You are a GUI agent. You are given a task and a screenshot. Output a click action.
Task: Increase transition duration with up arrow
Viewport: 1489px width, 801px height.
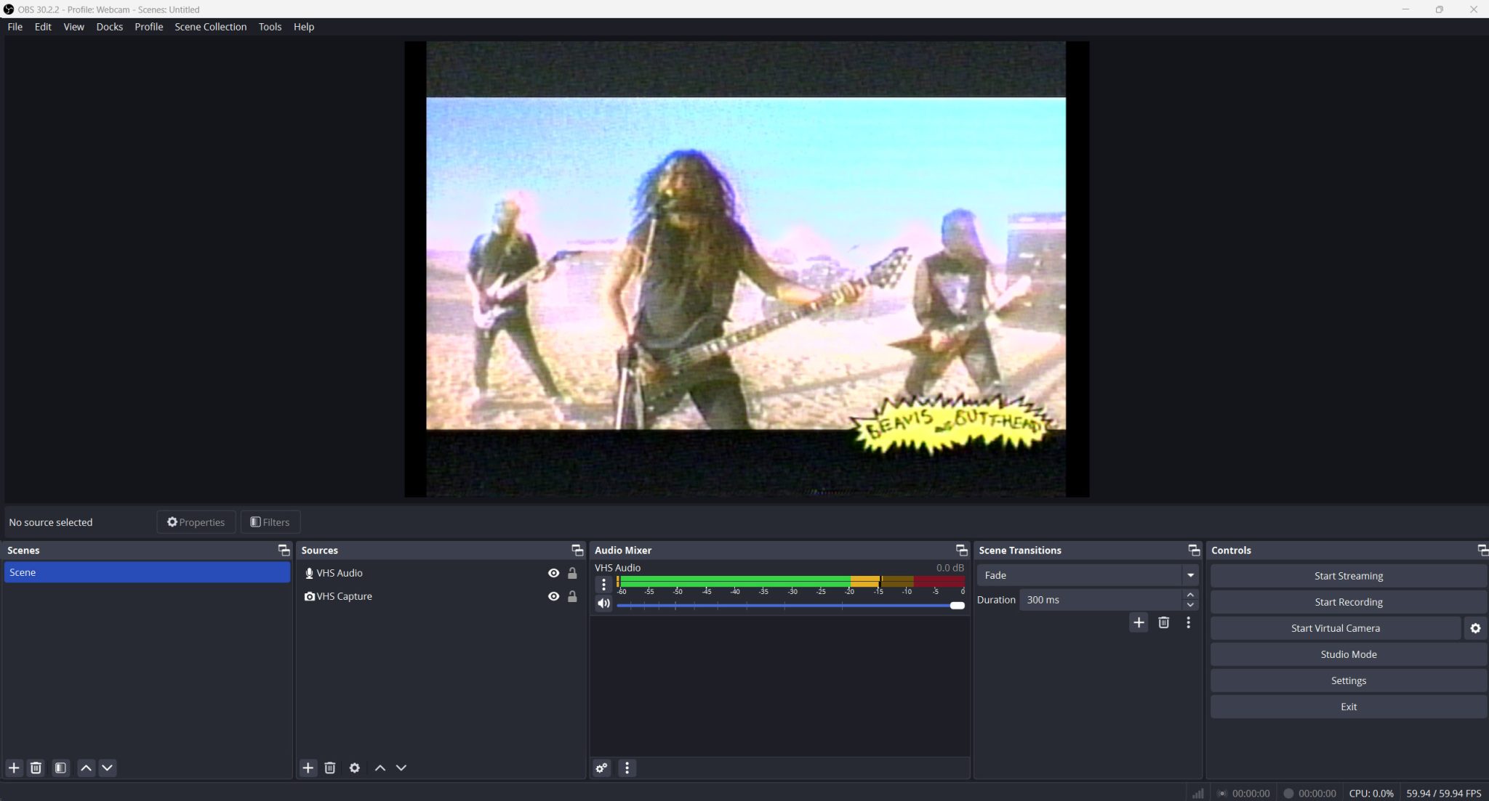tap(1190, 595)
